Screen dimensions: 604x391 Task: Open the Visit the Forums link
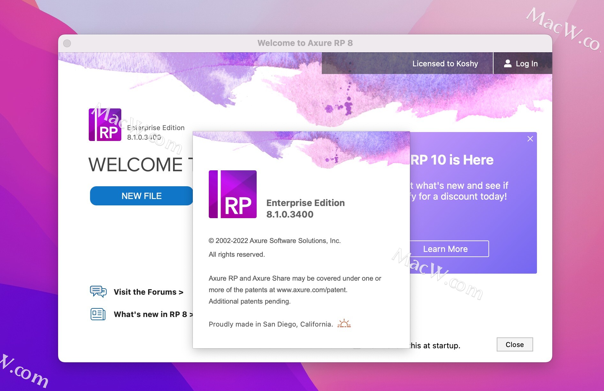[148, 292]
